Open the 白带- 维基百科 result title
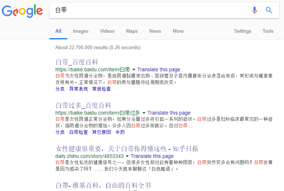 103,186
